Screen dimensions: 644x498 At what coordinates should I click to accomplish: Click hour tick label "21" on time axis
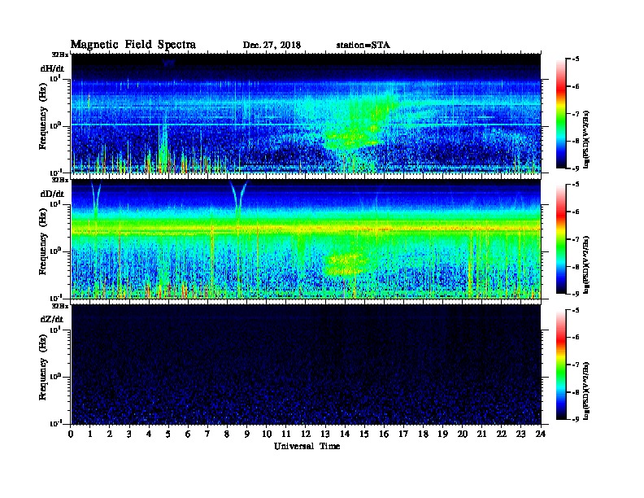coord(481,434)
